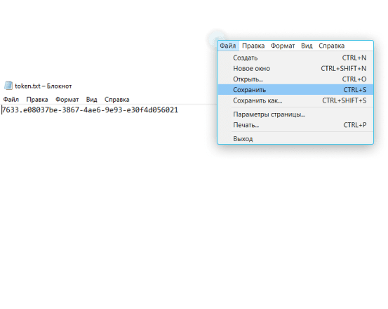Open Вид in the Notepad window menu
388x309 pixels.
91,100
